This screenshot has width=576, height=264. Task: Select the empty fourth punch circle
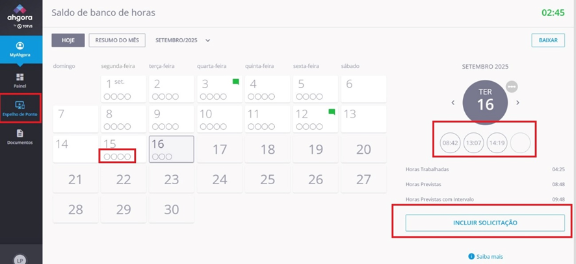click(x=520, y=142)
